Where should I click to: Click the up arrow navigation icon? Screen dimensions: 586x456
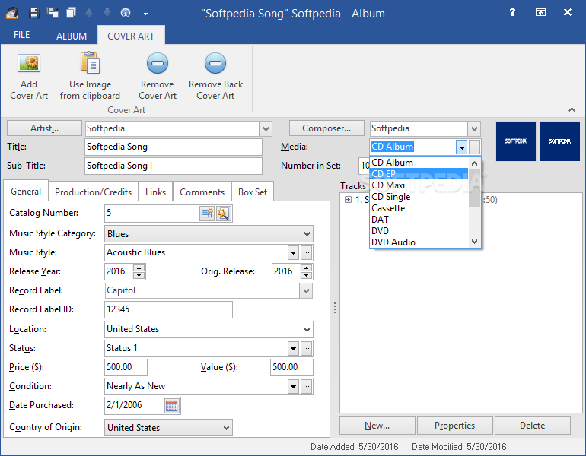pyautogui.click(x=89, y=13)
